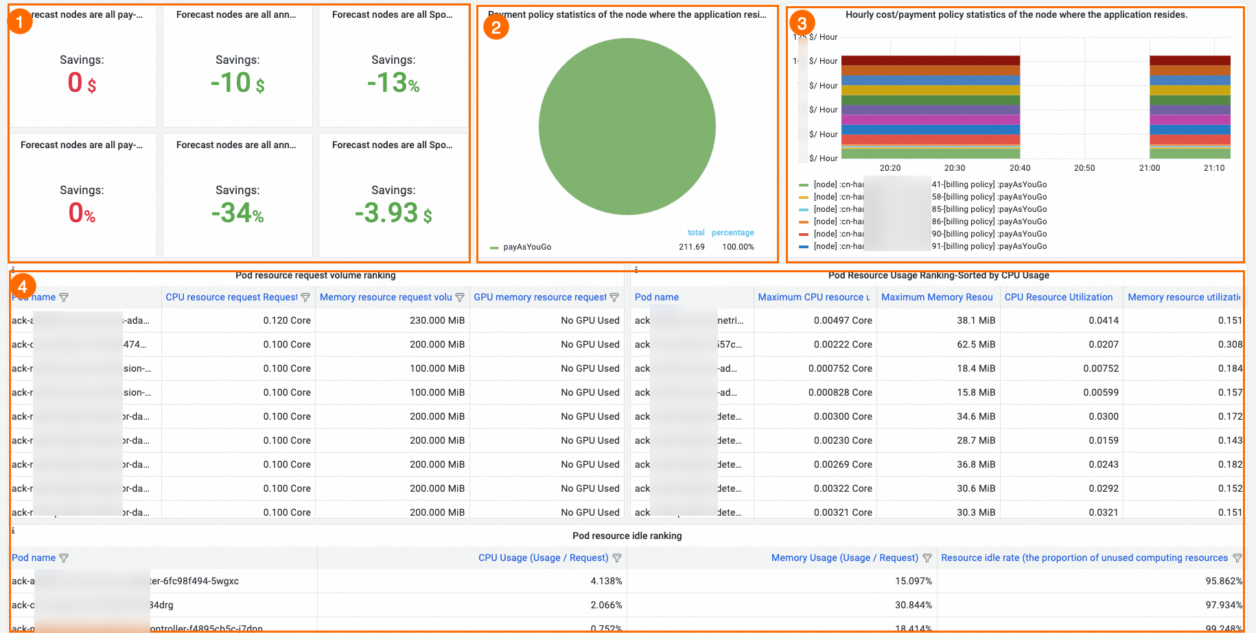Sort pie legend by percentage header
Viewport: 1256px width, 633px height.
[732, 232]
